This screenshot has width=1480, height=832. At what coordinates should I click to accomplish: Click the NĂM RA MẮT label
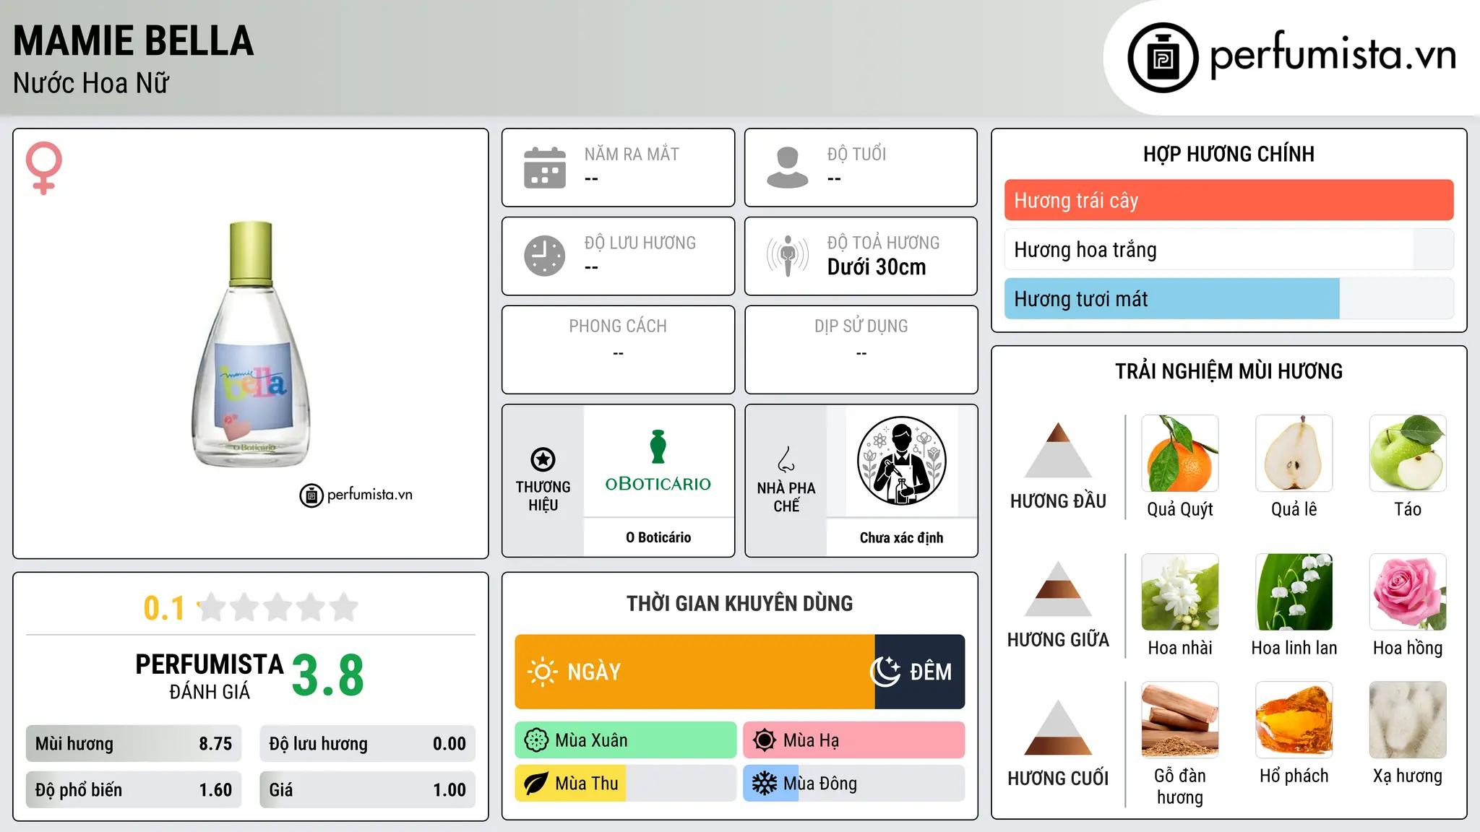tap(632, 154)
